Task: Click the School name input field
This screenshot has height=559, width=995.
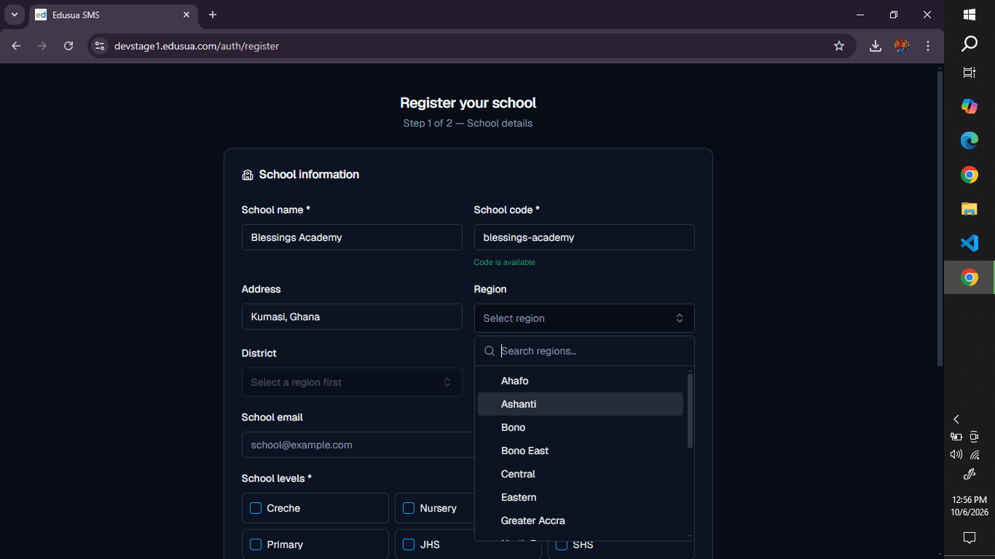Action: point(352,237)
